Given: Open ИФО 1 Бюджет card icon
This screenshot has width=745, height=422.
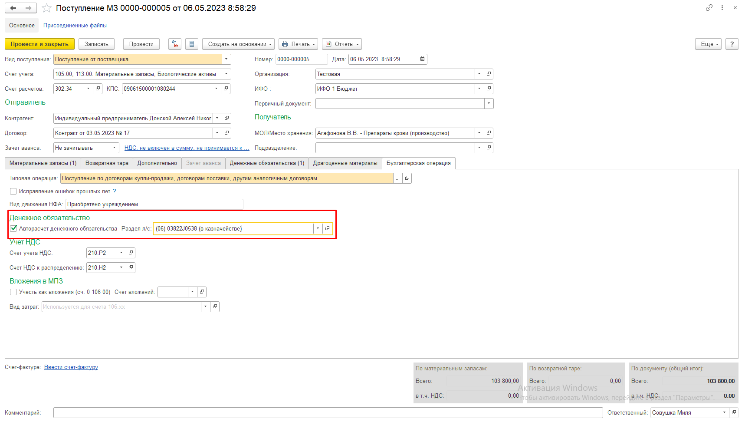Looking at the screenshot, I should tap(489, 89).
